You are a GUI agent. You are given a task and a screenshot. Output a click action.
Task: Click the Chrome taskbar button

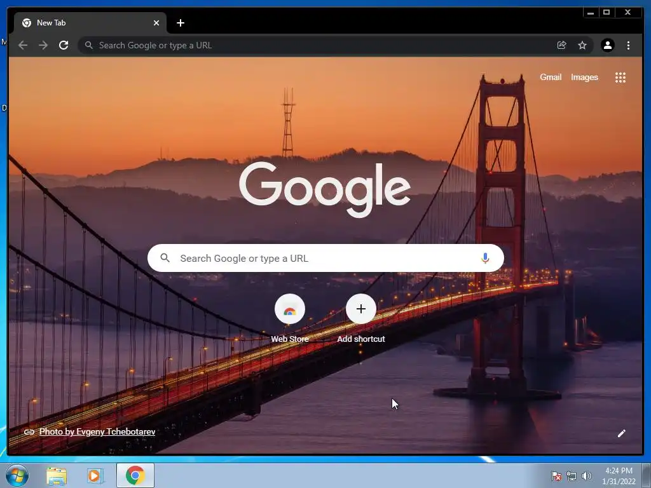point(135,475)
